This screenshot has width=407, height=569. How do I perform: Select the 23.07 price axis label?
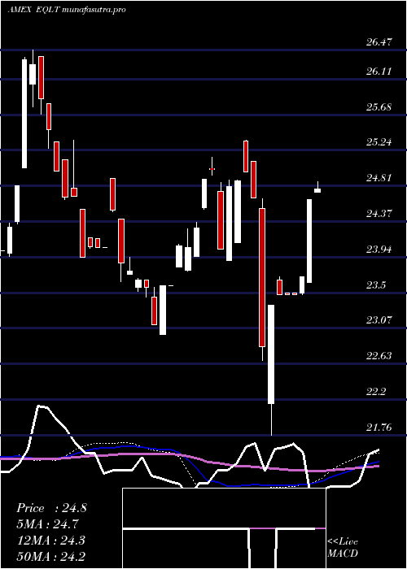[x=379, y=320]
